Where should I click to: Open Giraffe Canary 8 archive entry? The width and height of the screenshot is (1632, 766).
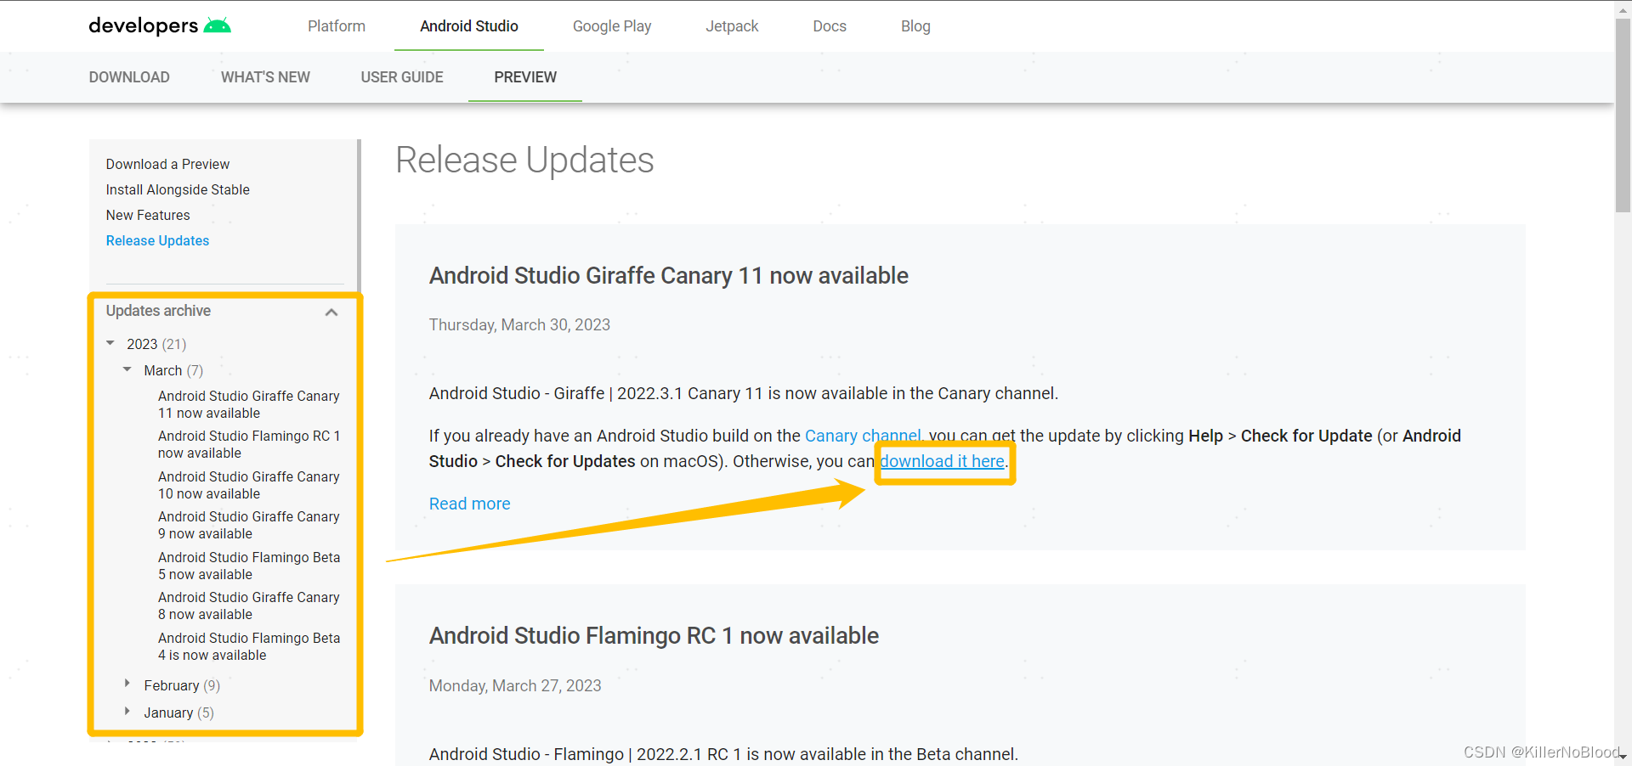tap(249, 605)
